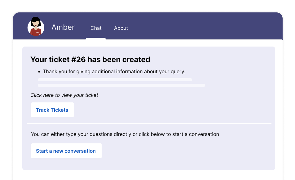Click the bullet point before 'Thank you'
This screenshot has height=180, width=295.
(39, 72)
